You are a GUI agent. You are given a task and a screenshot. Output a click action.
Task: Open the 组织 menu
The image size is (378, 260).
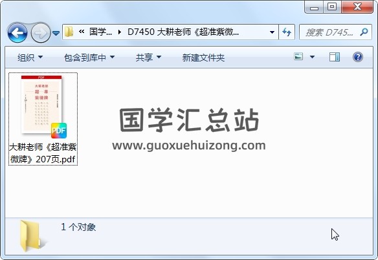click(30, 58)
